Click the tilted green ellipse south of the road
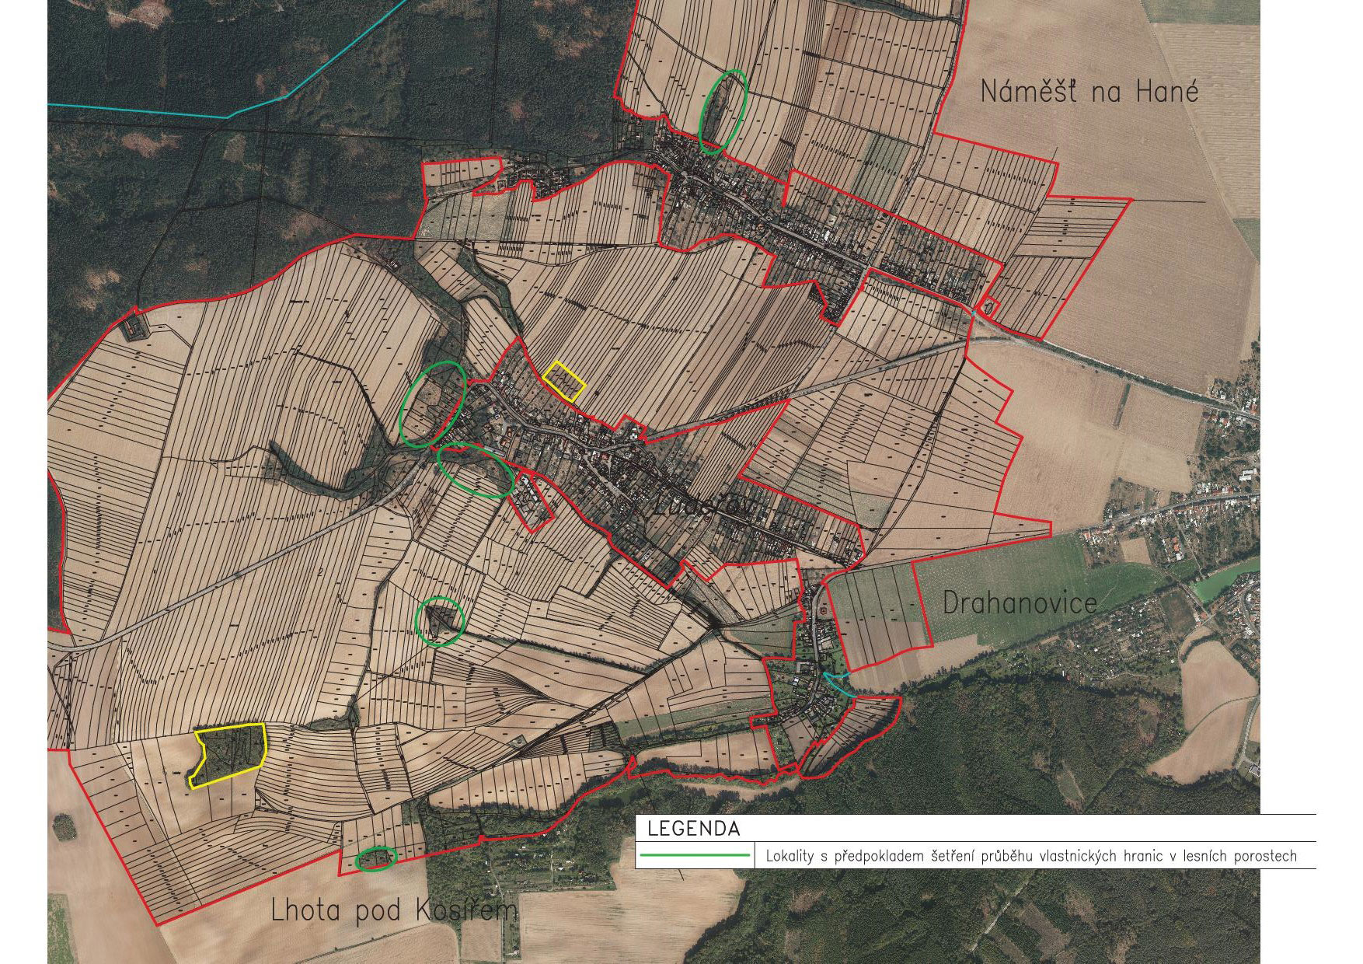 pos(476,470)
